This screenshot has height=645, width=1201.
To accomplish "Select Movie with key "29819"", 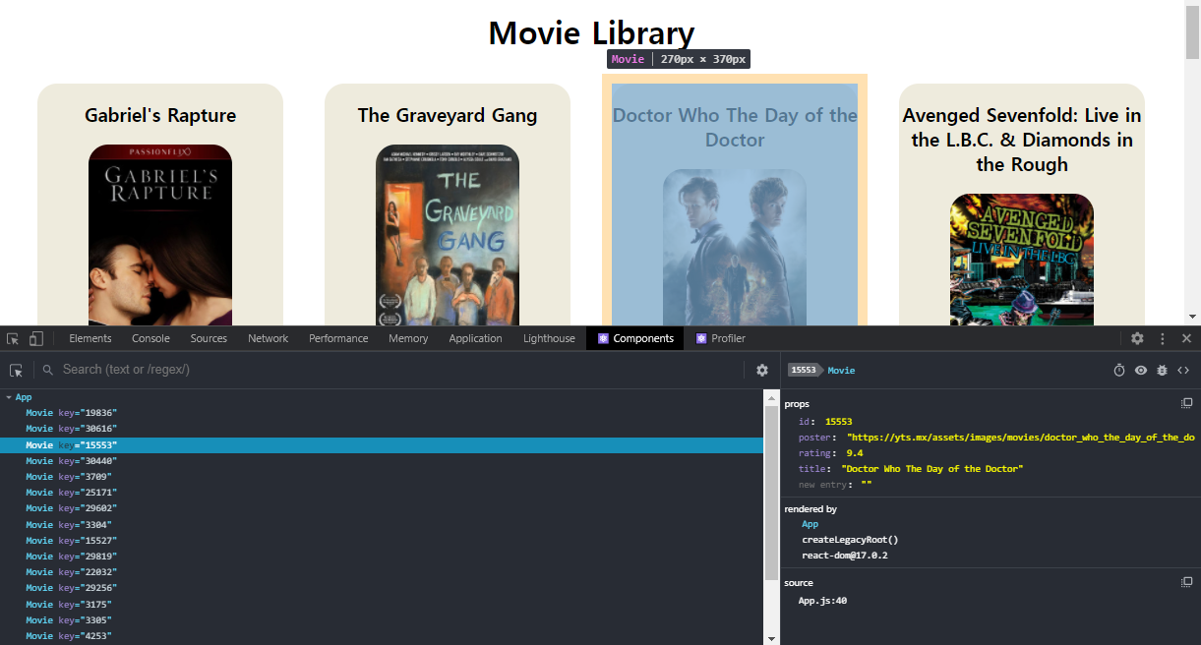I will point(382,557).
